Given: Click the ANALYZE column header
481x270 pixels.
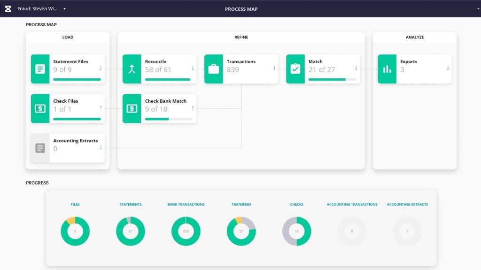Looking at the screenshot, I should point(415,37).
